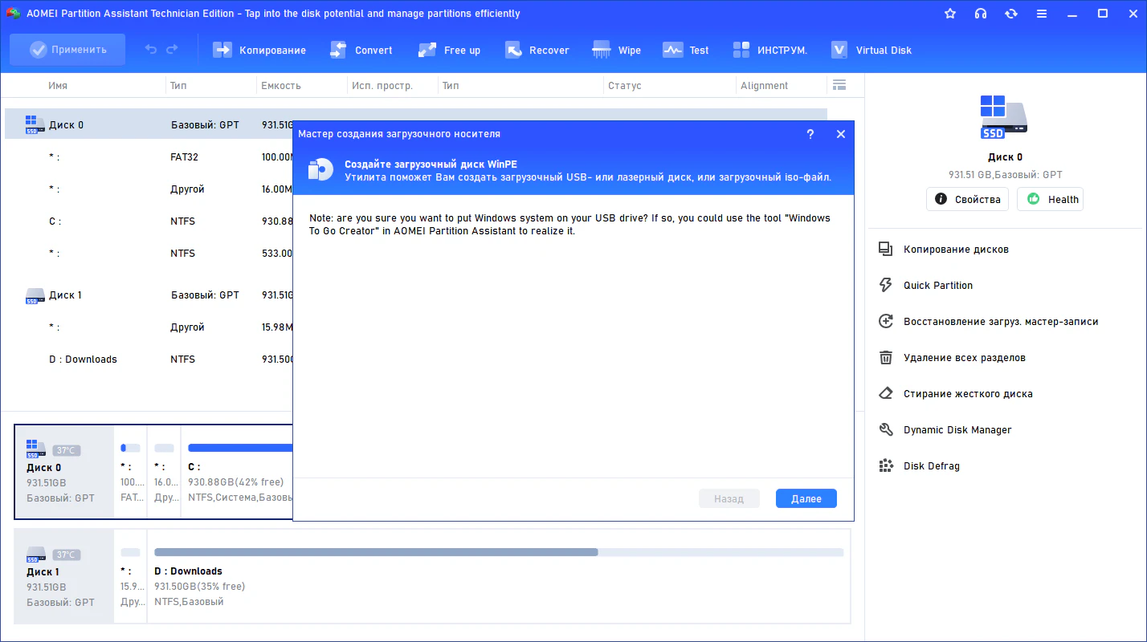1147x642 pixels.
Task: Close the bootable media wizard dialog
Action: 841,134
